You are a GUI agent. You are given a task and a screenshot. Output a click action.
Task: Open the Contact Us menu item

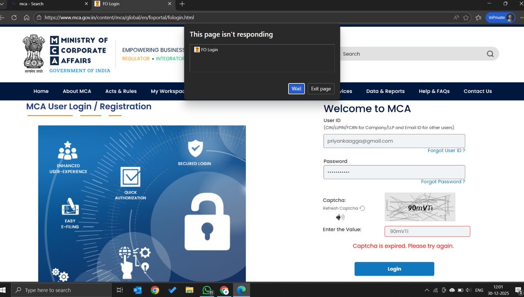478,91
